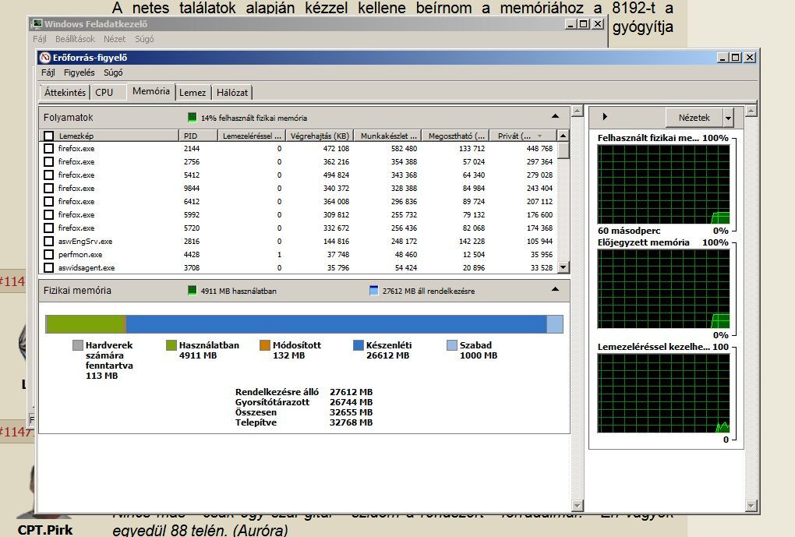The width and height of the screenshot is (795, 537).
Task: Open the Figyelés menu
Action: click(79, 72)
